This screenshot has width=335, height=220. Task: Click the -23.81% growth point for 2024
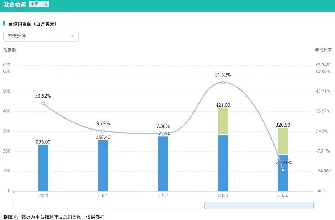283,170
